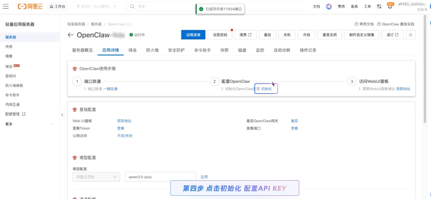431x199 pixels.
Task: Click the AI assistant star icon
Action: tap(329, 7)
